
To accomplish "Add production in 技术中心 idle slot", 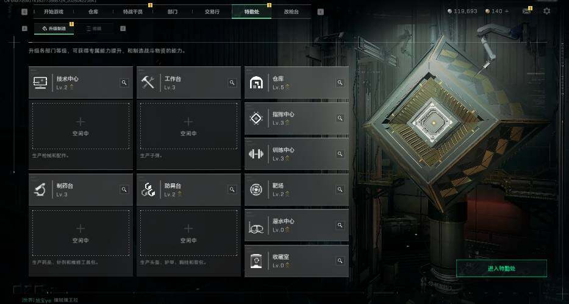I will point(81,126).
